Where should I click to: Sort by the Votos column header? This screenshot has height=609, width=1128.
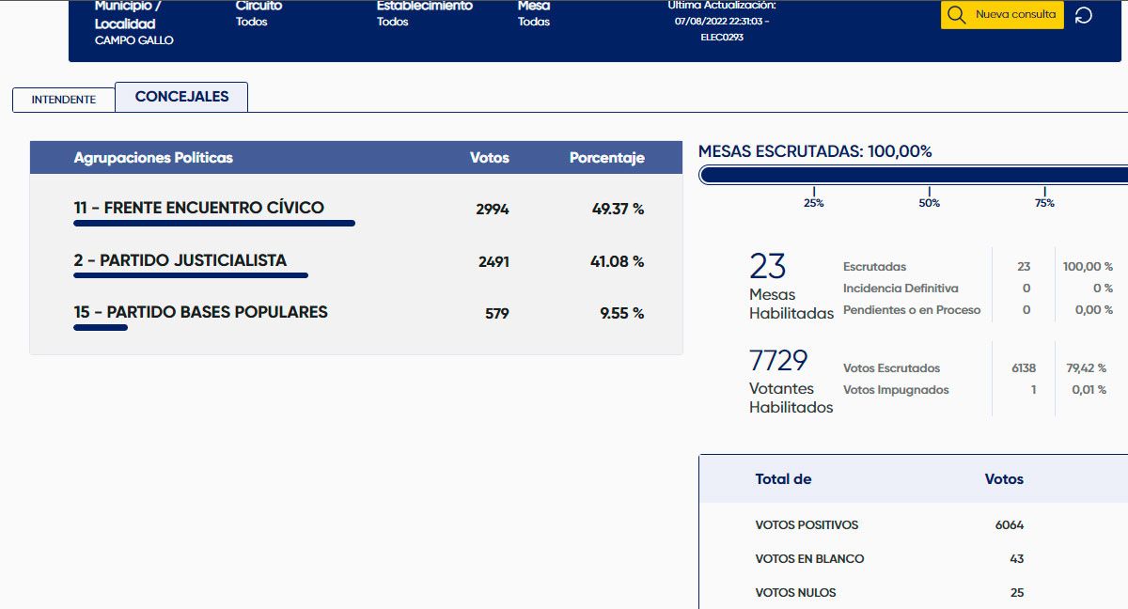[489, 158]
